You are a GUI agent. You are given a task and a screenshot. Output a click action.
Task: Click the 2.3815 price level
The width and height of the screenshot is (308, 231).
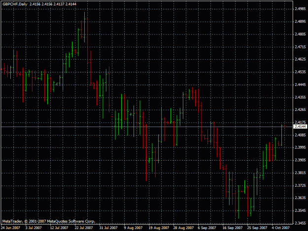click(300, 173)
